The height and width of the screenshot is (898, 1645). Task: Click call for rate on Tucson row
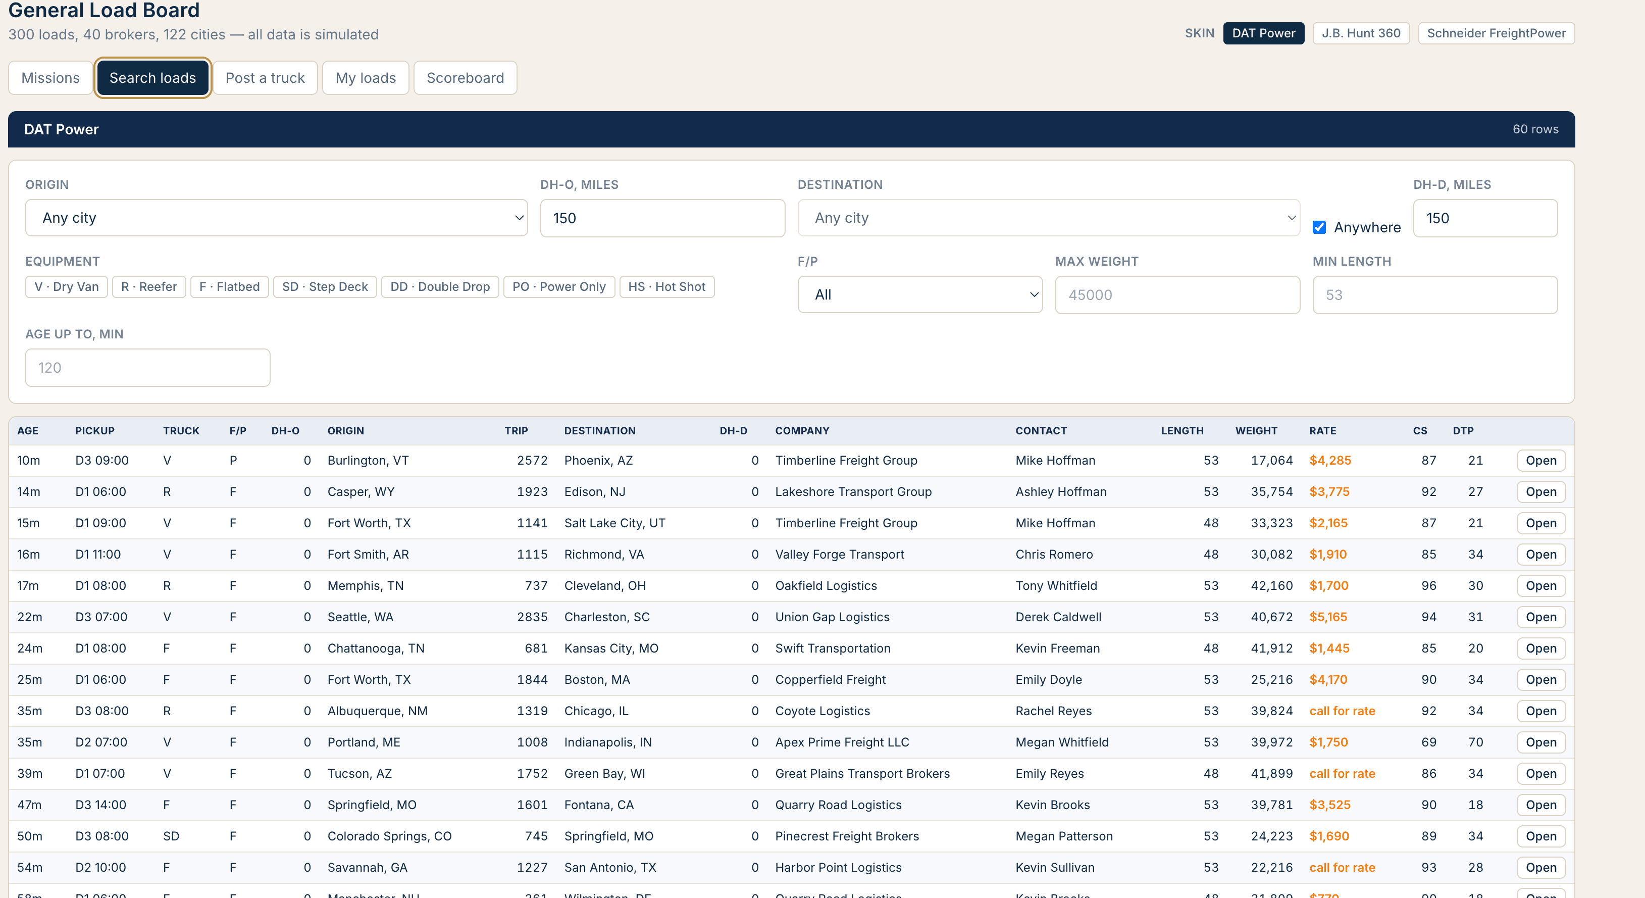pyautogui.click(x=1342, y=773)
